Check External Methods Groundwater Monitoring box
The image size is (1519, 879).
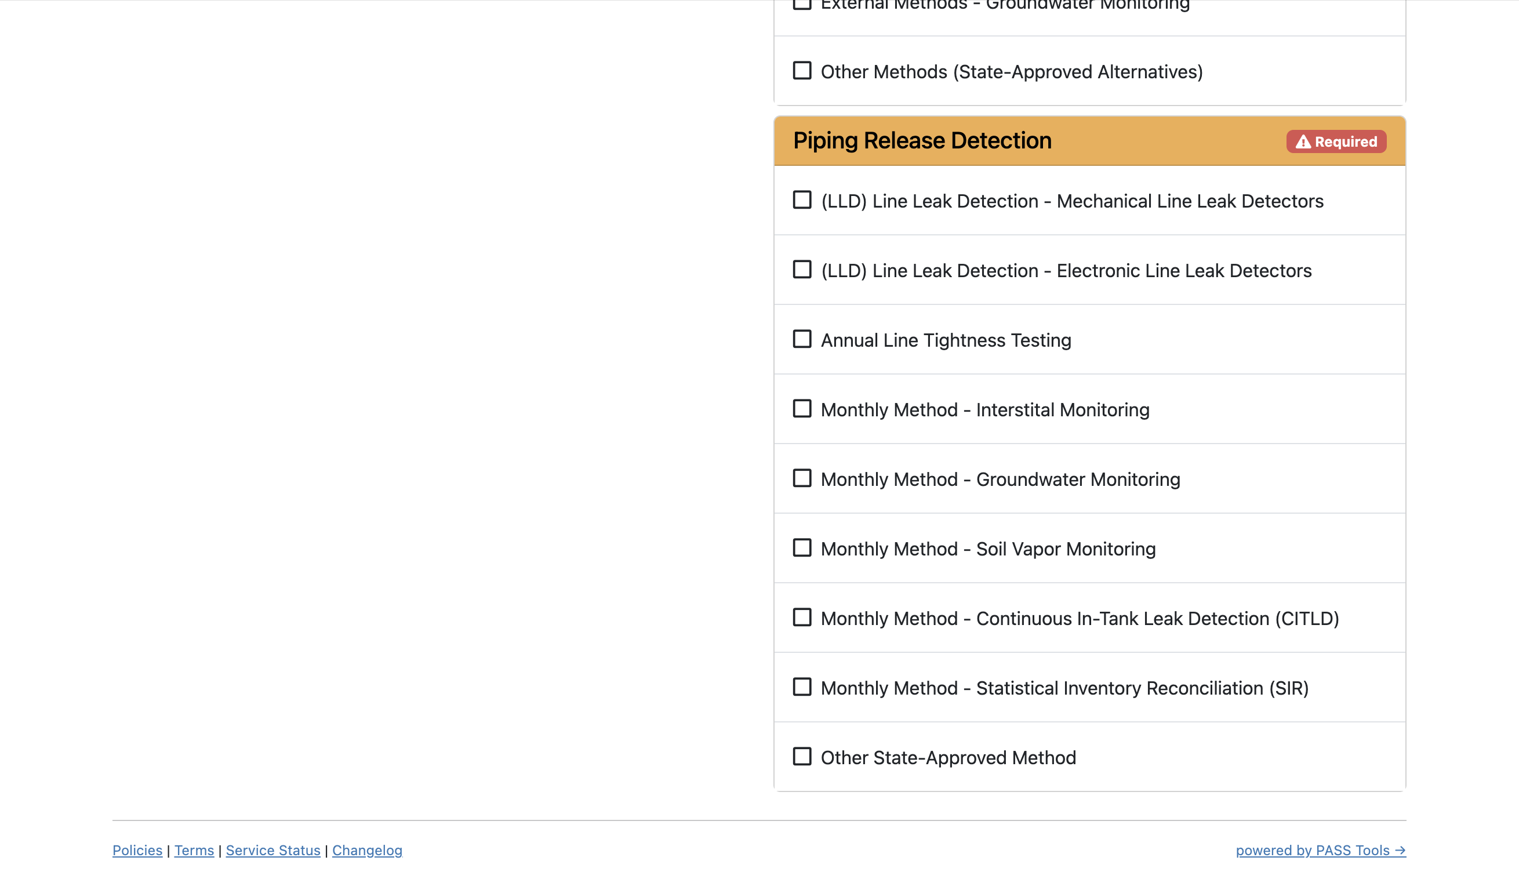pyautogui.click(x=802, y=3)
